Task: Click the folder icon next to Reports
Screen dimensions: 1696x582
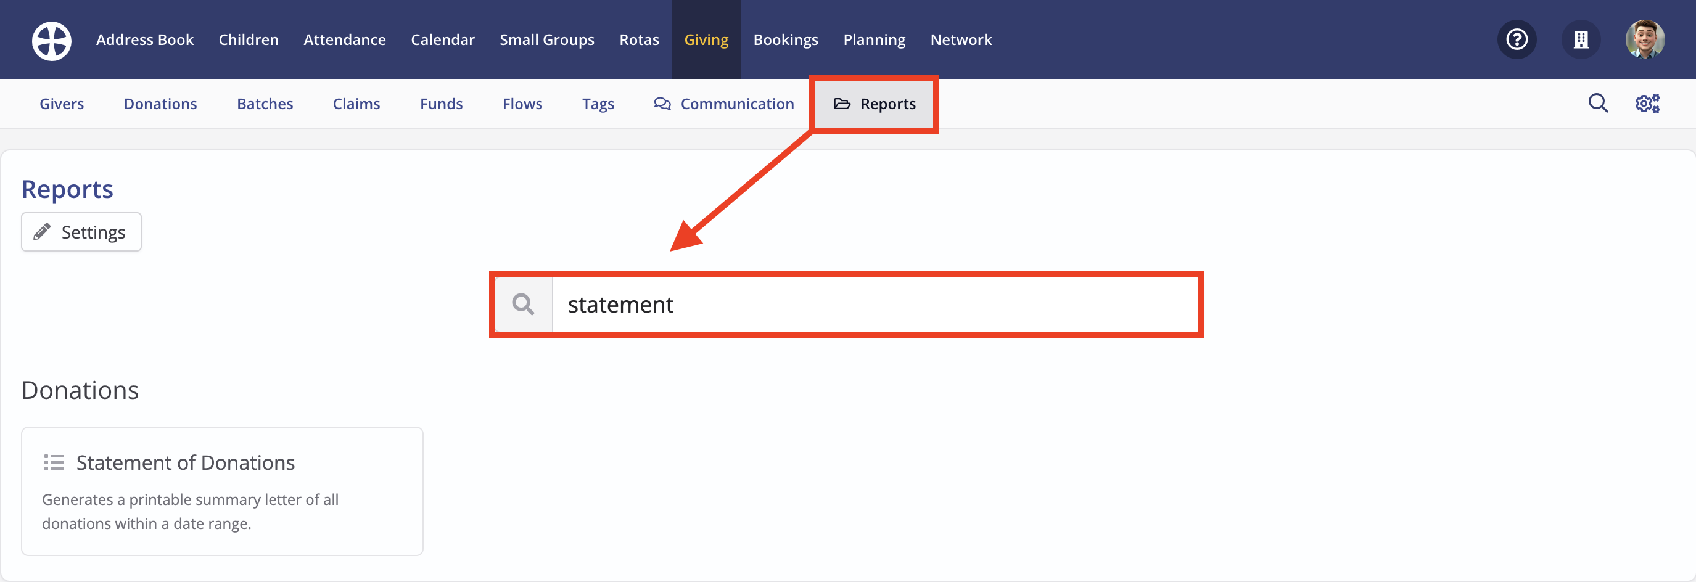Action: [x=842, y=104]
